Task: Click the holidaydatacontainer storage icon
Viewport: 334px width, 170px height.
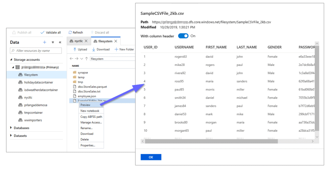Action: (x=20, y=82)
